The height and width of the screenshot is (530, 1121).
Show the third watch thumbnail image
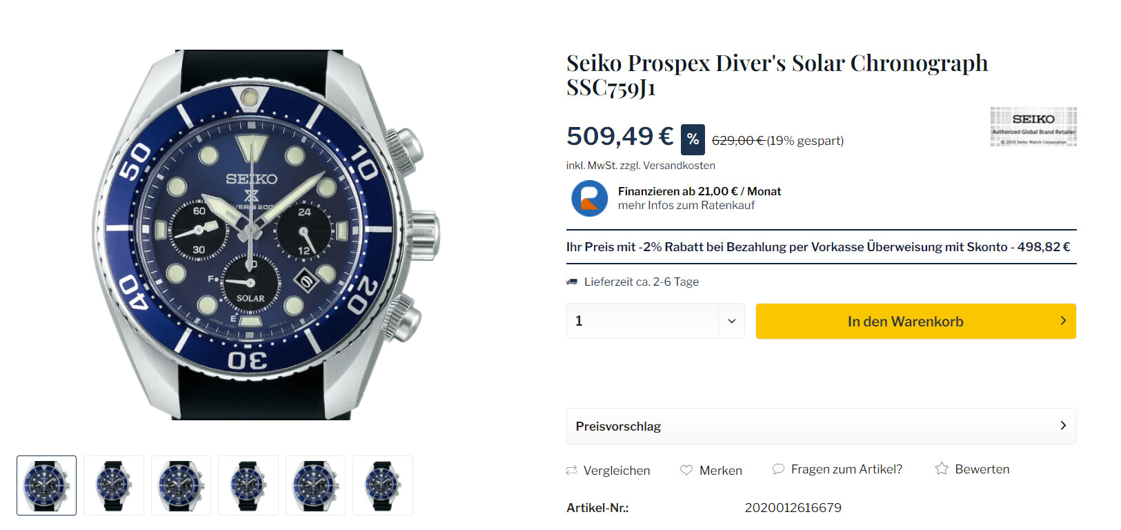181,485
